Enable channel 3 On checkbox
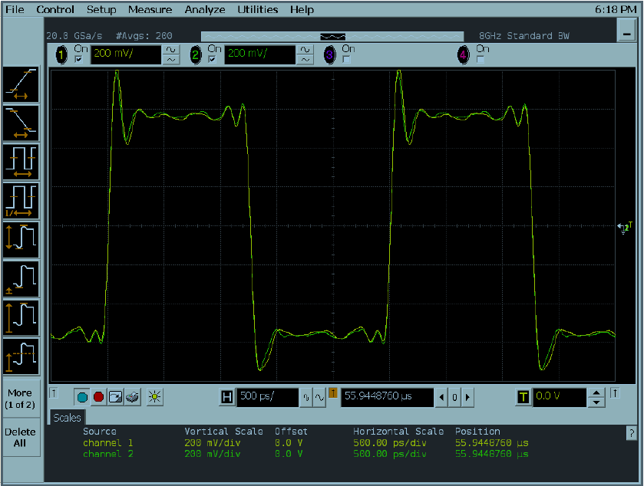This screenshot has height=486, width=644. tap(346, 60)
